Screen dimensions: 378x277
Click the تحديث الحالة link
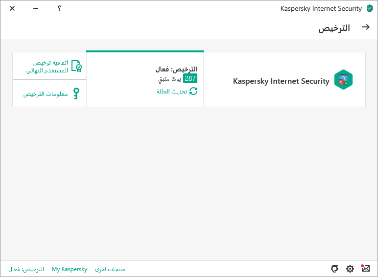(172, 91)
